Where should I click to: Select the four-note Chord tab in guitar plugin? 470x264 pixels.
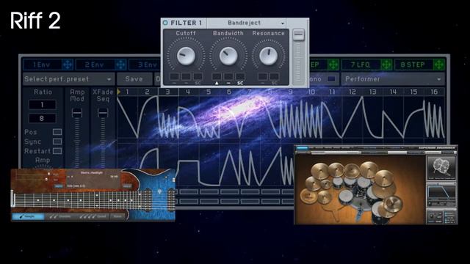[93, 216]
